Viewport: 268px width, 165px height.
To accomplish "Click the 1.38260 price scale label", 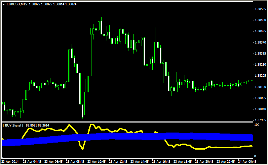I will pos(261,65).
